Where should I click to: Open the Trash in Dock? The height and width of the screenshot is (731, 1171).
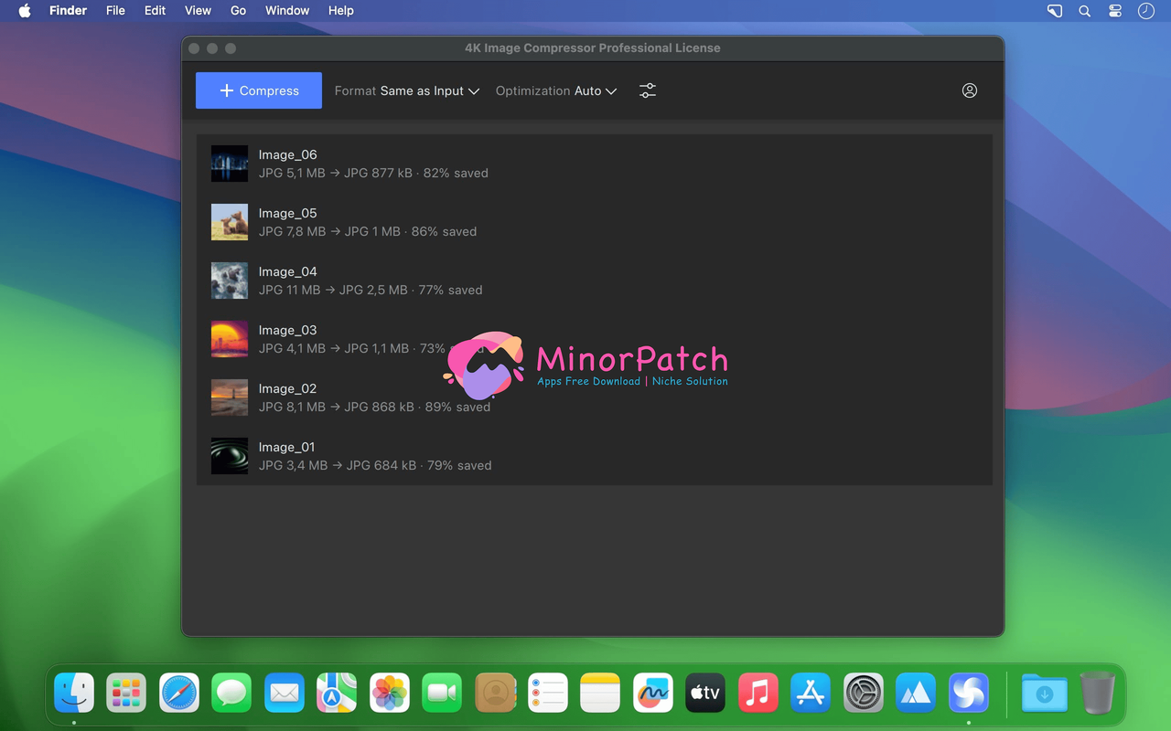tap(1097, 694)
